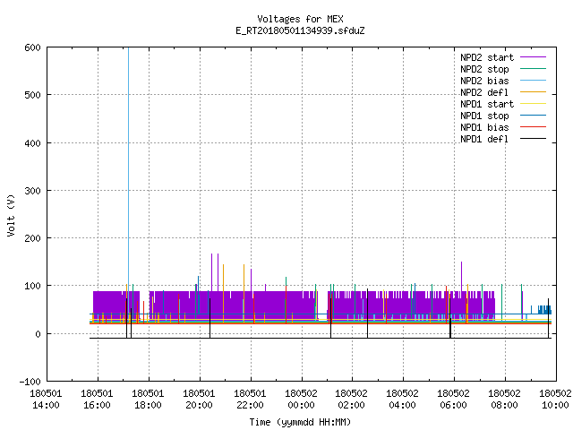Image resolution: width=573 pixels, height=430 pixels.
Task: Click the 'NPD1 bias' legend label
Action: click(x=484, y=127)
